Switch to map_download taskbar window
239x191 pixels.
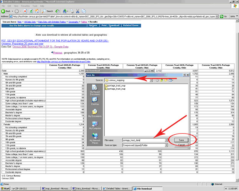56,189
